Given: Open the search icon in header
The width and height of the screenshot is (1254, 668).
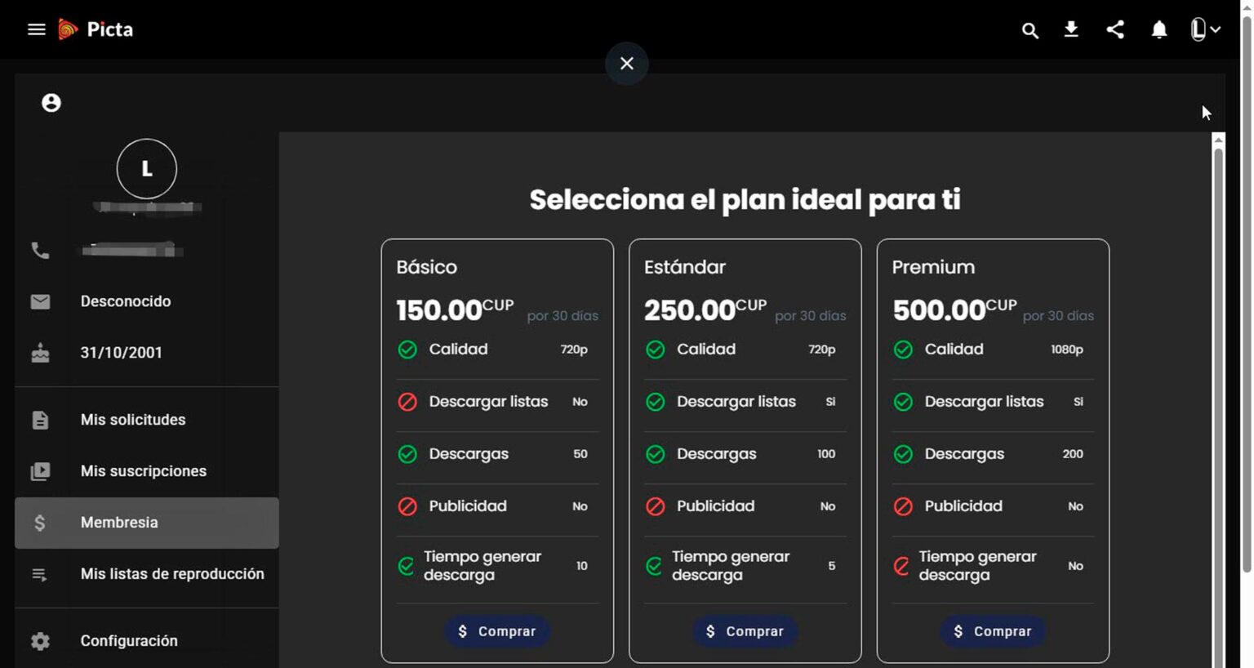Looking at the screenshot, I should (1029, 30).
